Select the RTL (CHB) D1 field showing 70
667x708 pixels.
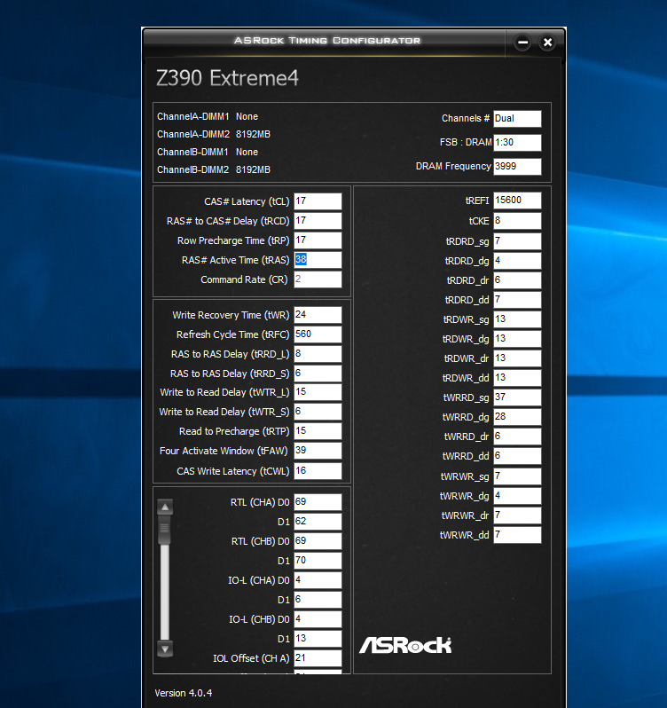[318, 561]
